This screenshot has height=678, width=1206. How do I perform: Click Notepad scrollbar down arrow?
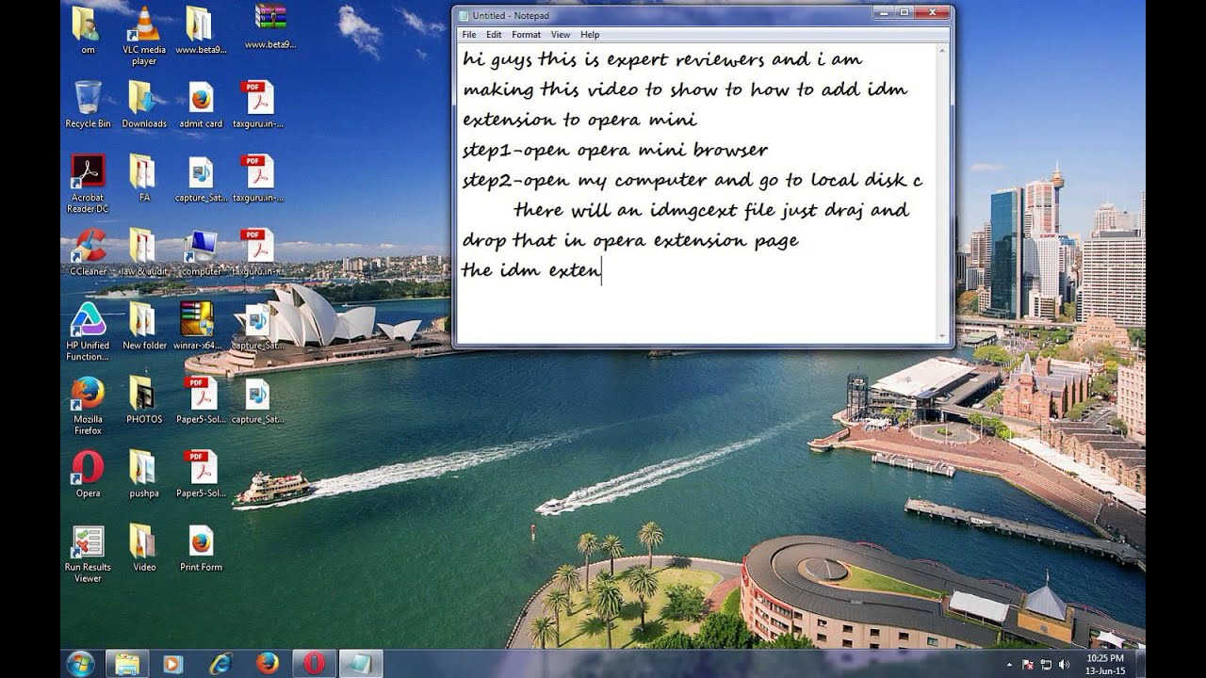pyautogui.click(x=942, y=335)
